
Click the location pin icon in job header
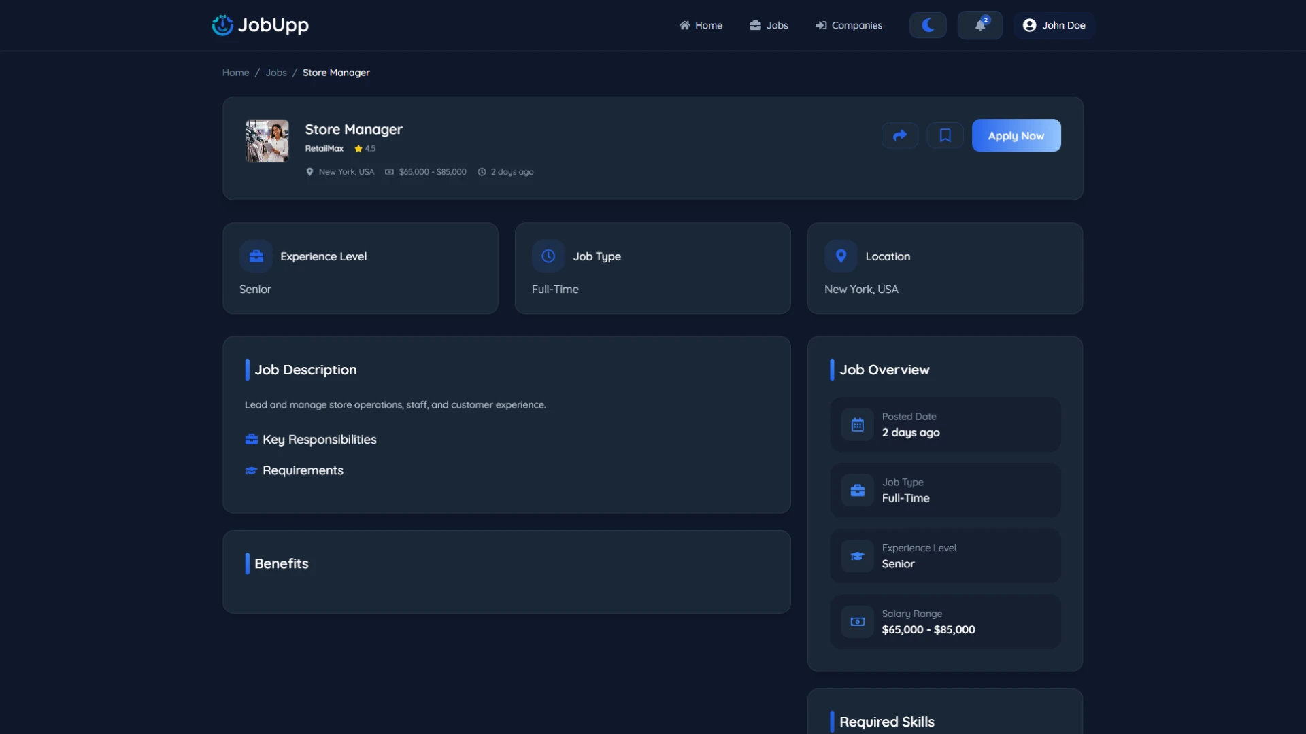(309, 172)
